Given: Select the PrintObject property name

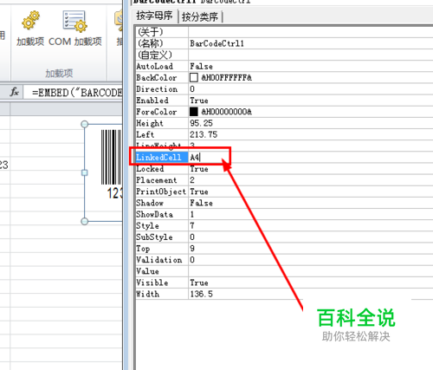Looking at the screenshot, I should point(161,191).
